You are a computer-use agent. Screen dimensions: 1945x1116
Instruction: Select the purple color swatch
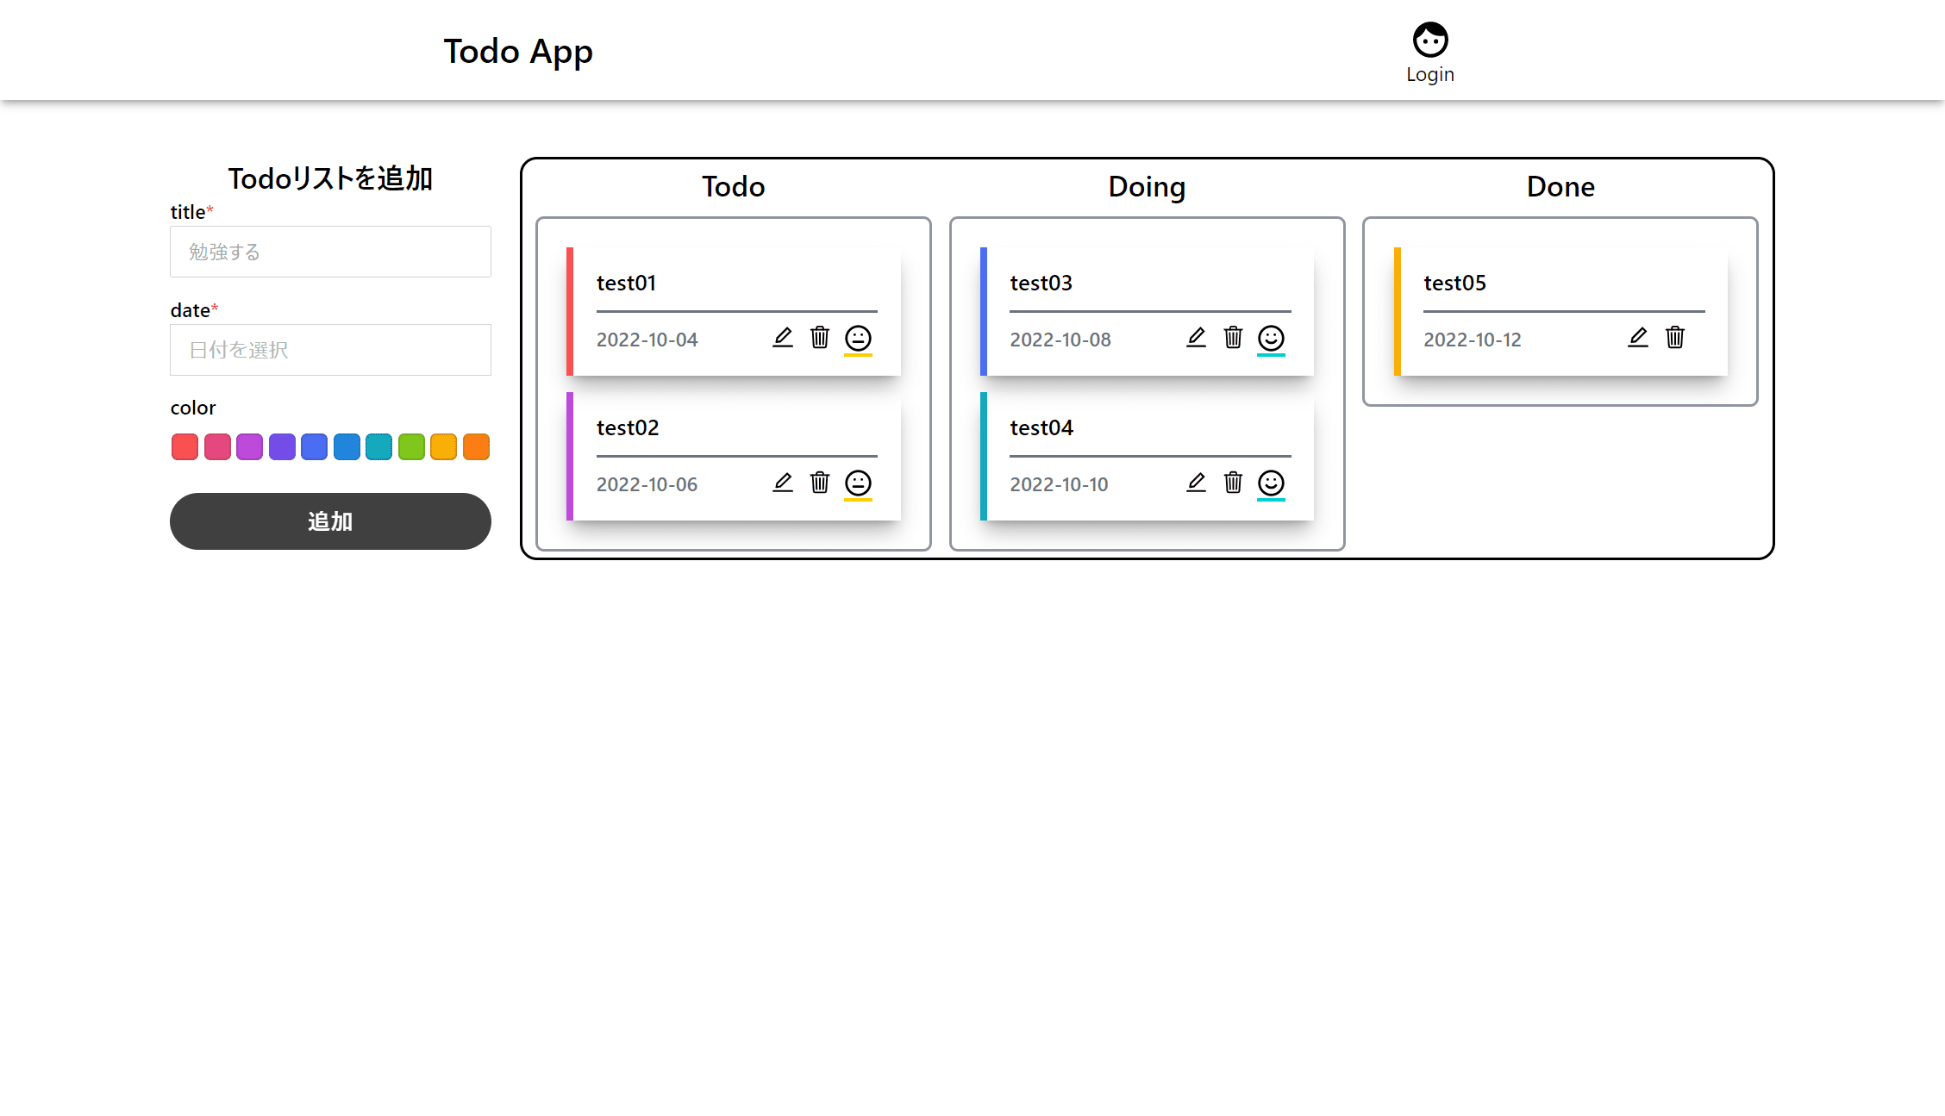click(x=282, y=447)
